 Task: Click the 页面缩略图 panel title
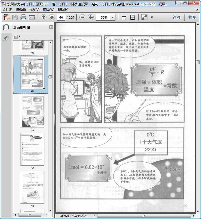(22, 28)
